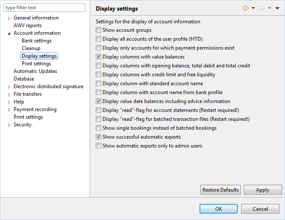Expand the Security tree node
Viewport: 285px width, 220px height.
click(x=9, y=125)
